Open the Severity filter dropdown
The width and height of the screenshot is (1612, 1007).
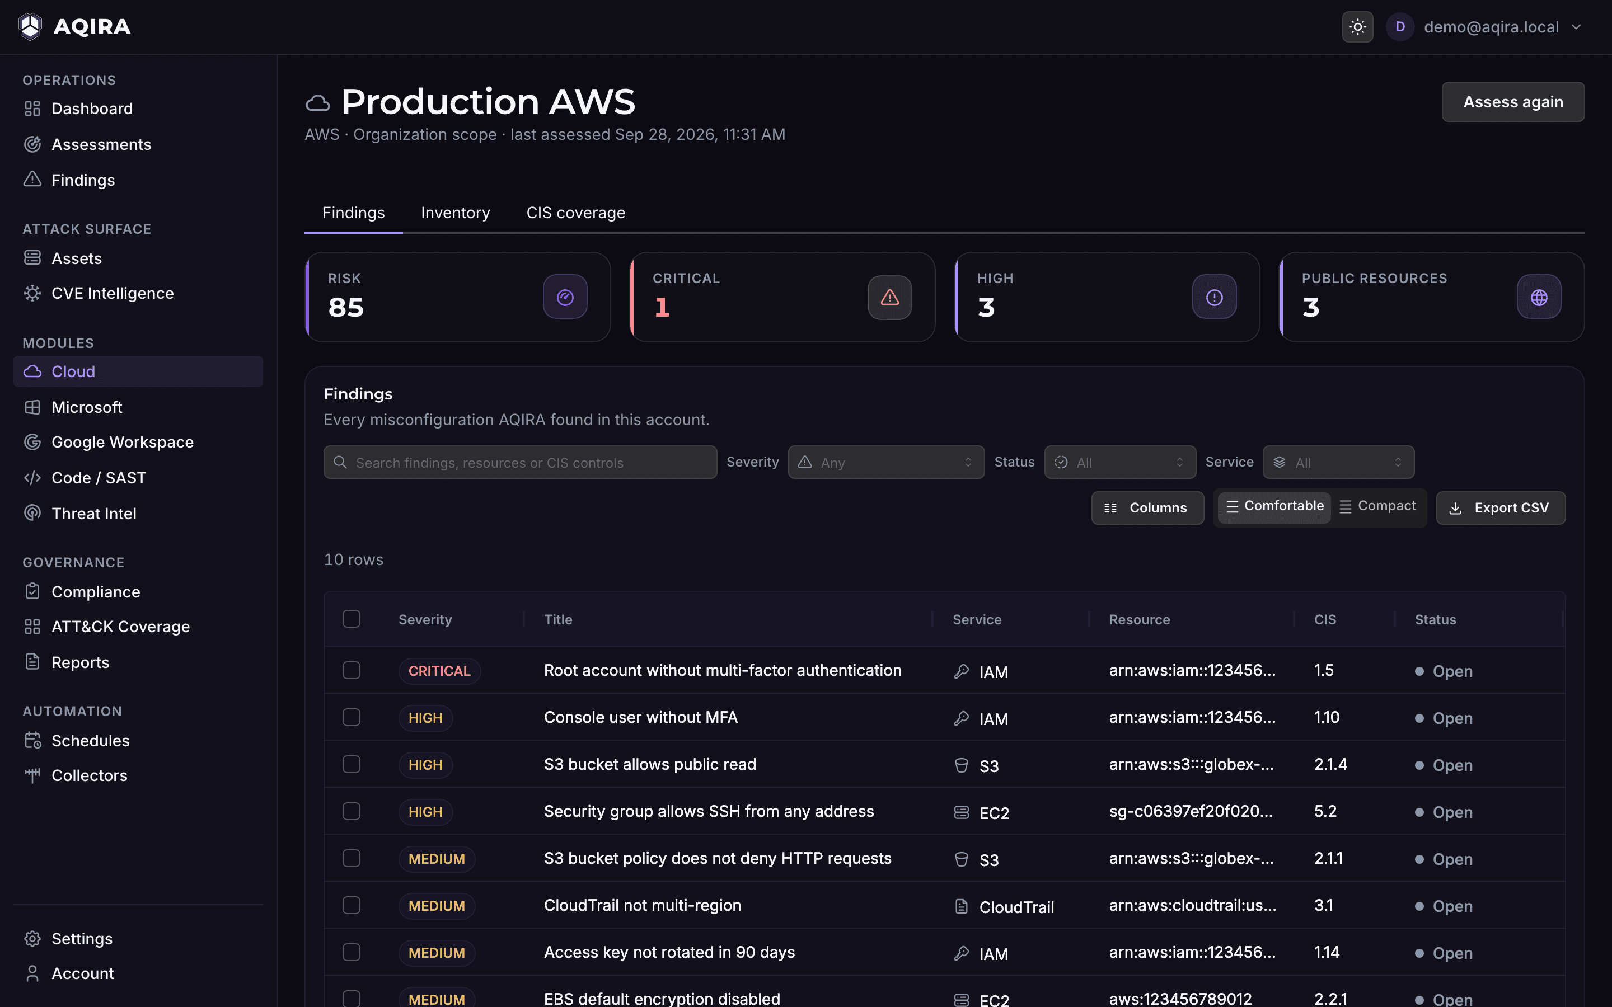coord(886,462)
